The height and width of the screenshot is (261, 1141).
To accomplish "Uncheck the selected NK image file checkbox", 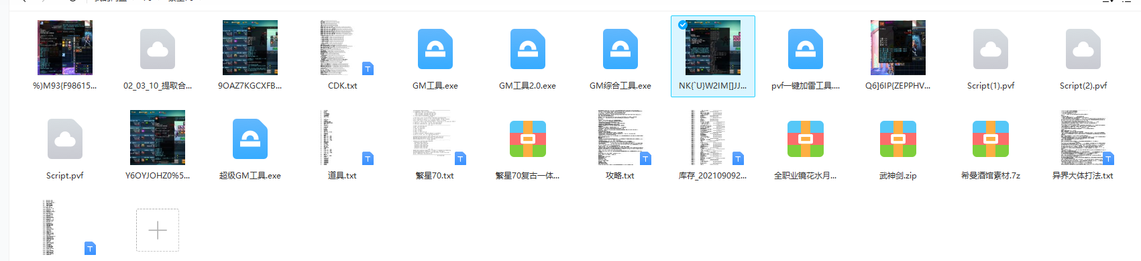I will coord(682,25).
